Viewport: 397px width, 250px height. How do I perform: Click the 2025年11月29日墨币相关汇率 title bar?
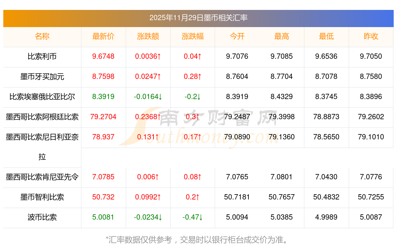click(x=198, y=18)
